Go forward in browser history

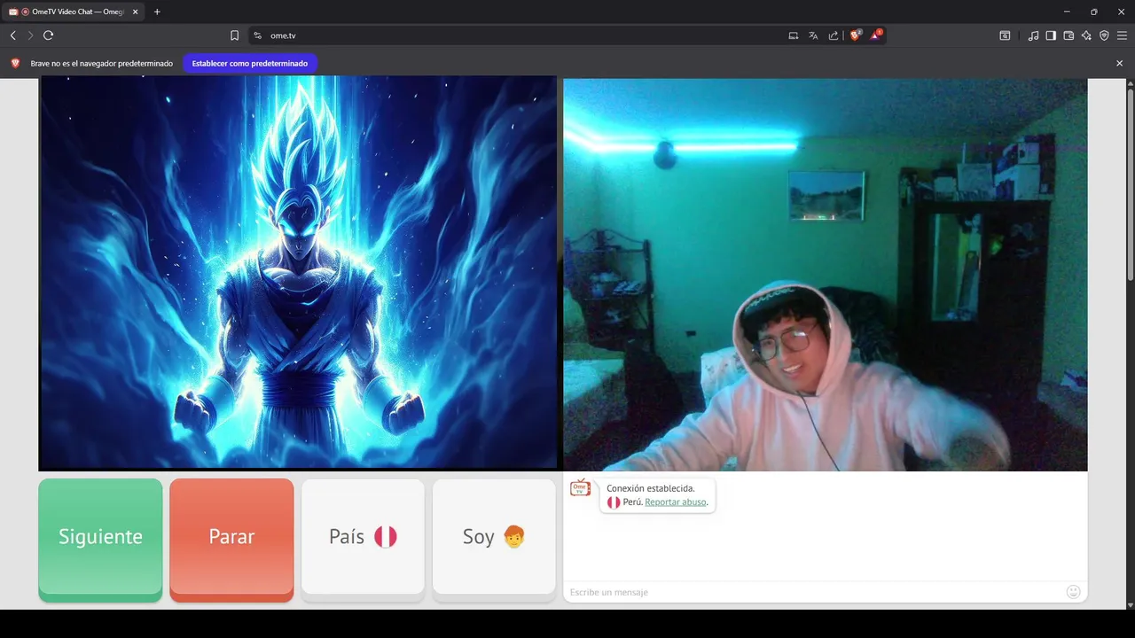pos(30,35)
